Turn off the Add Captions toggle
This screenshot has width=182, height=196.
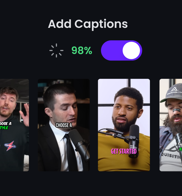121,50
